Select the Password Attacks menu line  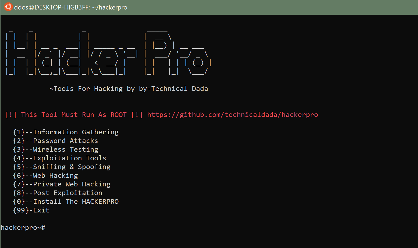tap(55, 141)
